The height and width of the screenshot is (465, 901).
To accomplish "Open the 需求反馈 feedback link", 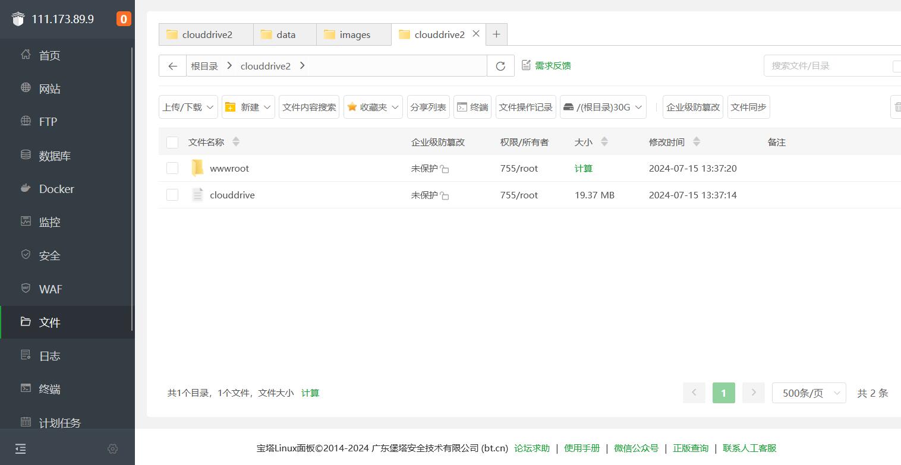I will [546, 65].
